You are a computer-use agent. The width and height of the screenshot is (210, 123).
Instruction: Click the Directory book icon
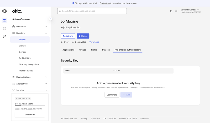click(14, 33)
